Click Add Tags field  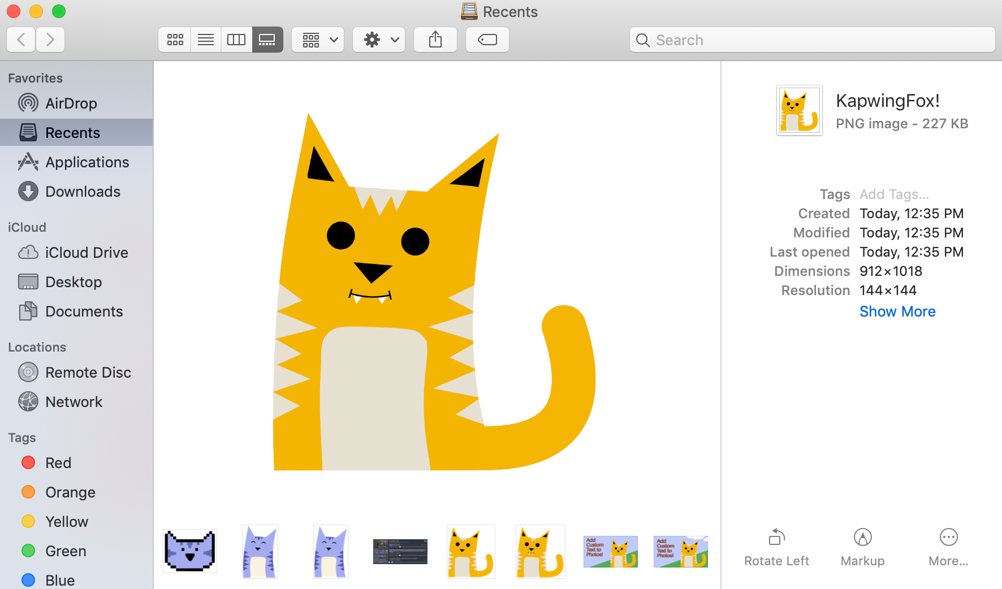click(x=894, y=194)
